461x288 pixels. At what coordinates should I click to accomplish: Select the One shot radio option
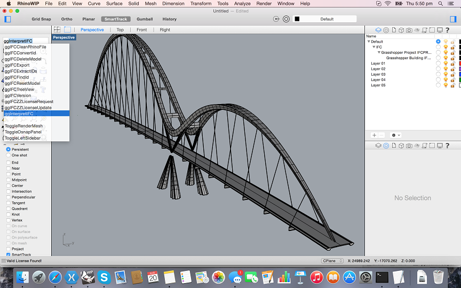click(x=9, y=155)
